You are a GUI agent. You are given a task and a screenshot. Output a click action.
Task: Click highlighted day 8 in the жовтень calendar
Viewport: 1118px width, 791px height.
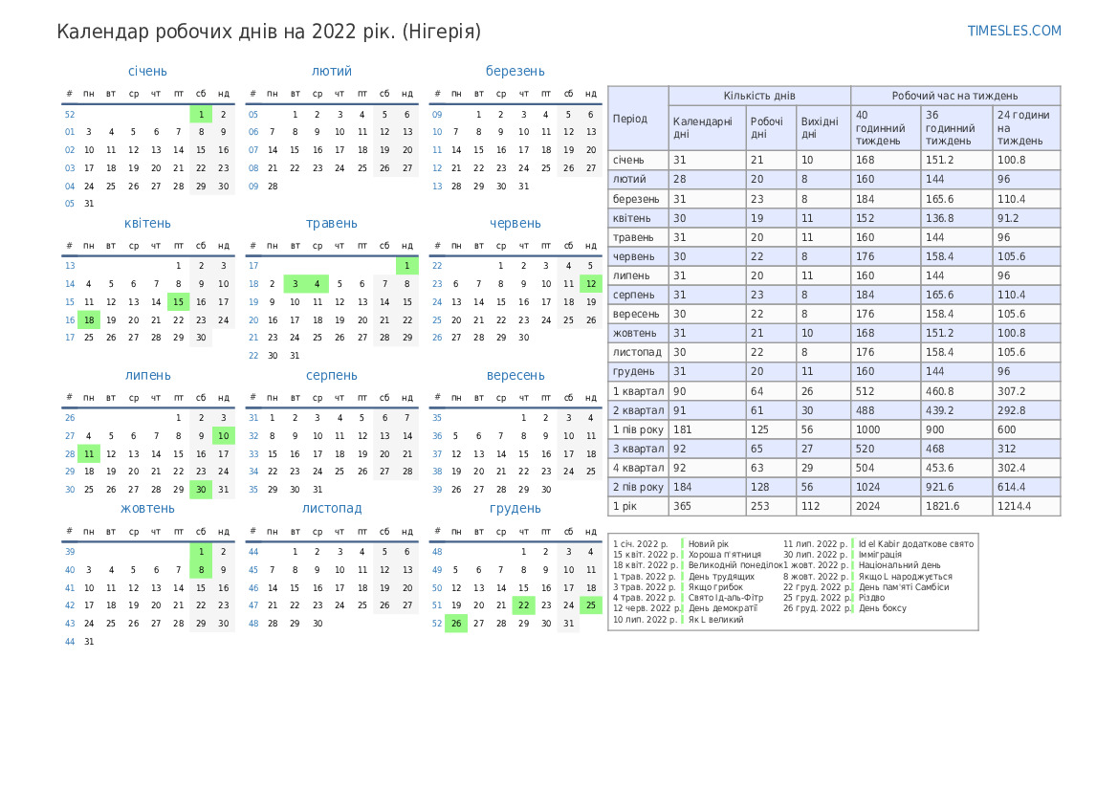point(201,570)
